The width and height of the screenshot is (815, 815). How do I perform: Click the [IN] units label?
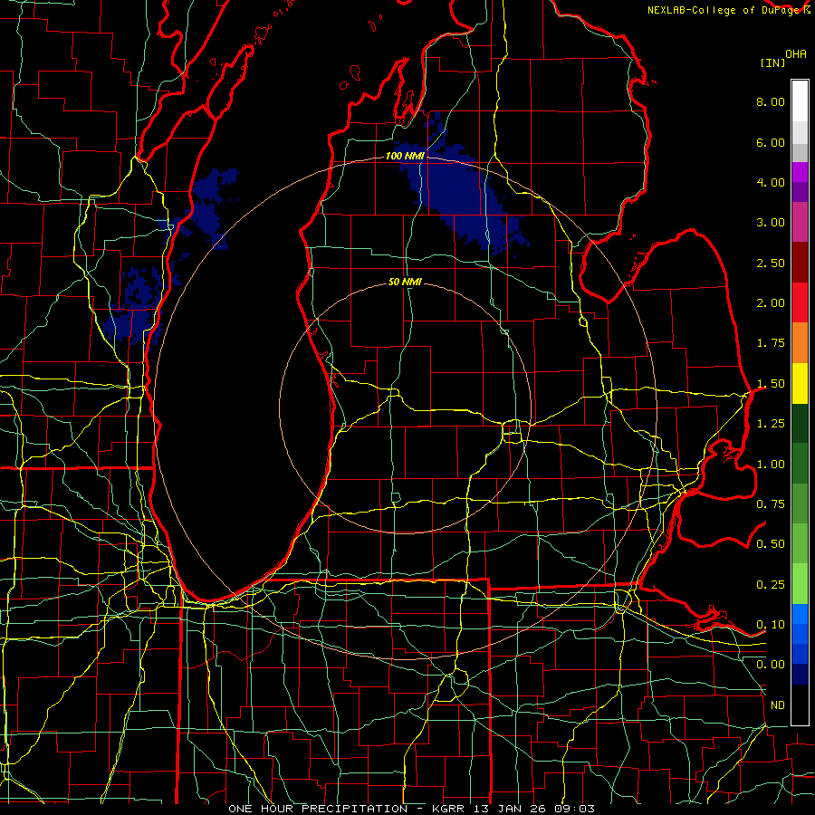click(772, 62)
